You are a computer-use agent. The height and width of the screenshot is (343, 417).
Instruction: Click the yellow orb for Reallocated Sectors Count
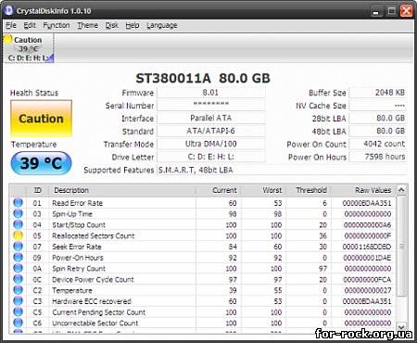click(19, 235)
